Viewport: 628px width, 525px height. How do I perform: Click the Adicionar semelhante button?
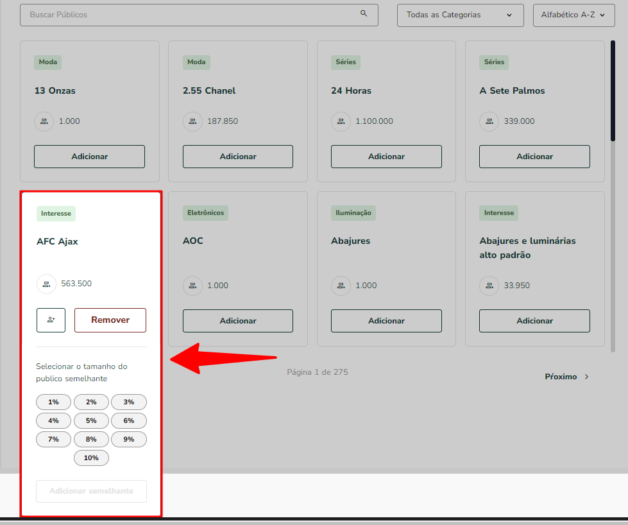91,491
